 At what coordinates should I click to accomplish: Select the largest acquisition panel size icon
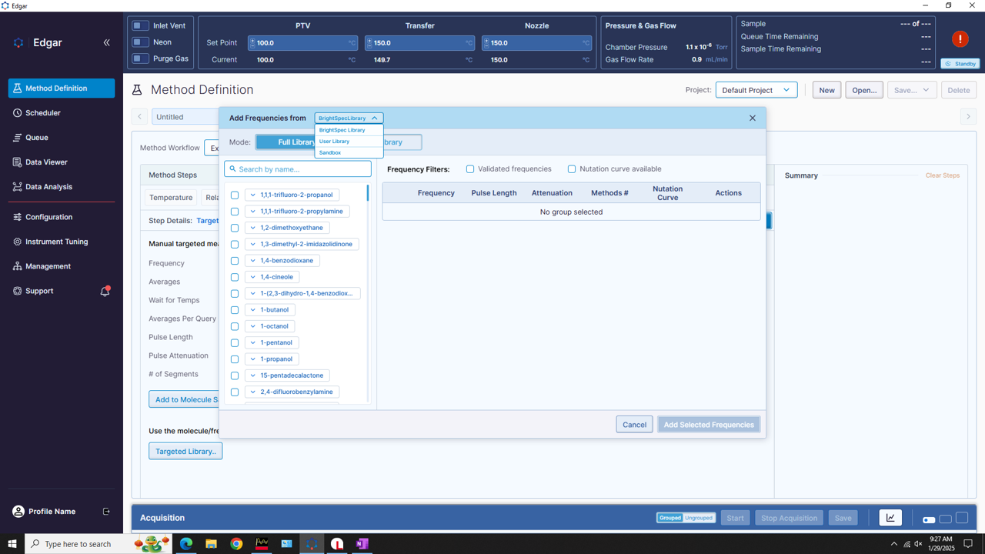point(962,518)
